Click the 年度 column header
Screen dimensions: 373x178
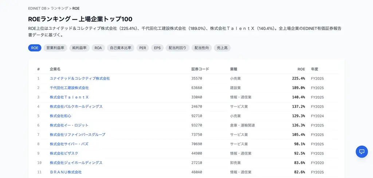314,69
